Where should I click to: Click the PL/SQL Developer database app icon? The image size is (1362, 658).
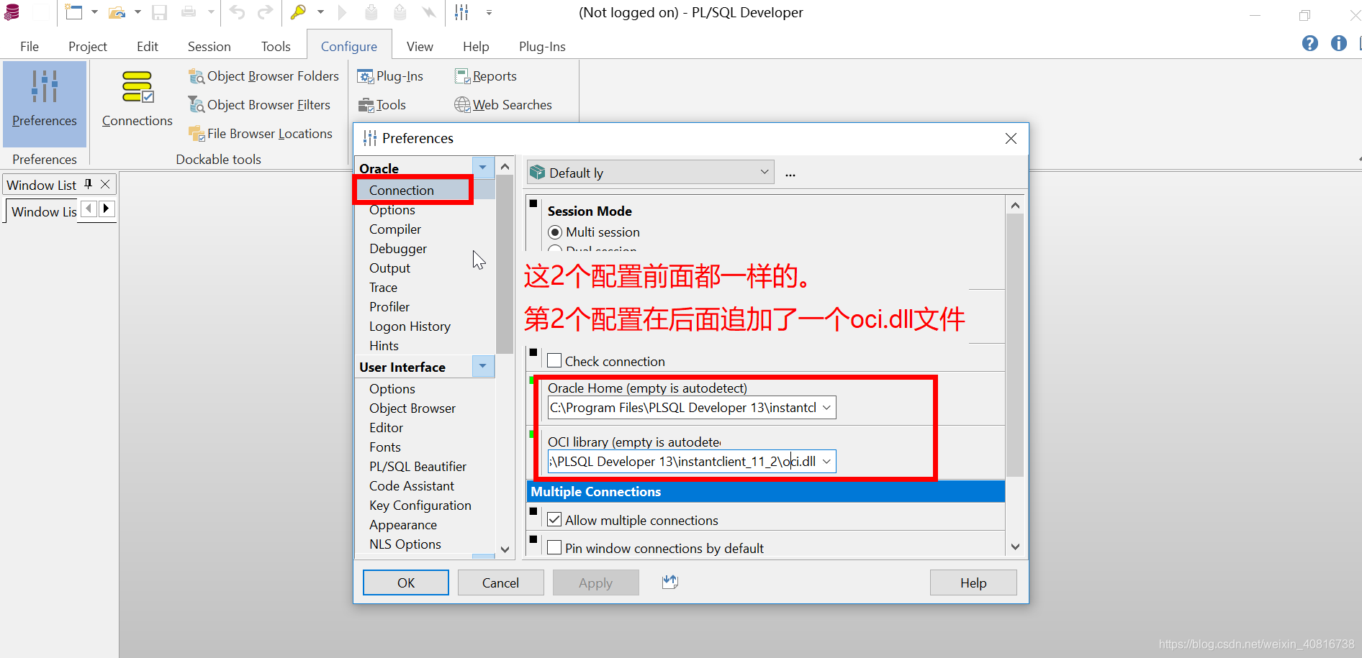click(12, 12)
